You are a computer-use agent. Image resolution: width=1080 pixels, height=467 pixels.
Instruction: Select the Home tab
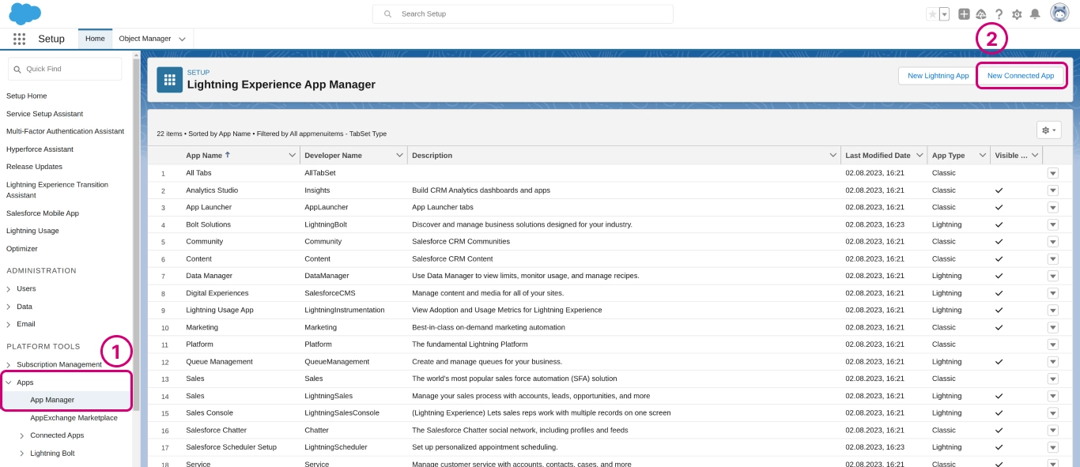[x=95, y=39]
